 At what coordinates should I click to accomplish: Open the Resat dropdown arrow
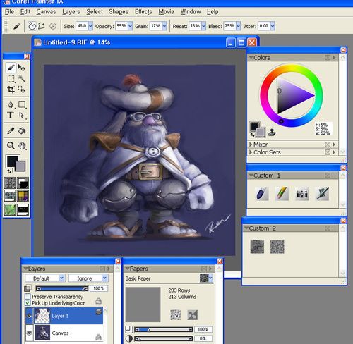coord(203,26)
